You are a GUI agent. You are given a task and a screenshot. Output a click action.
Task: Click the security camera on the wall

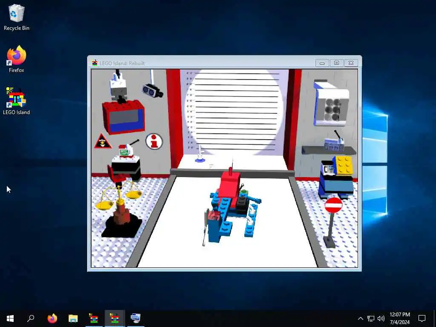point(152,91)
